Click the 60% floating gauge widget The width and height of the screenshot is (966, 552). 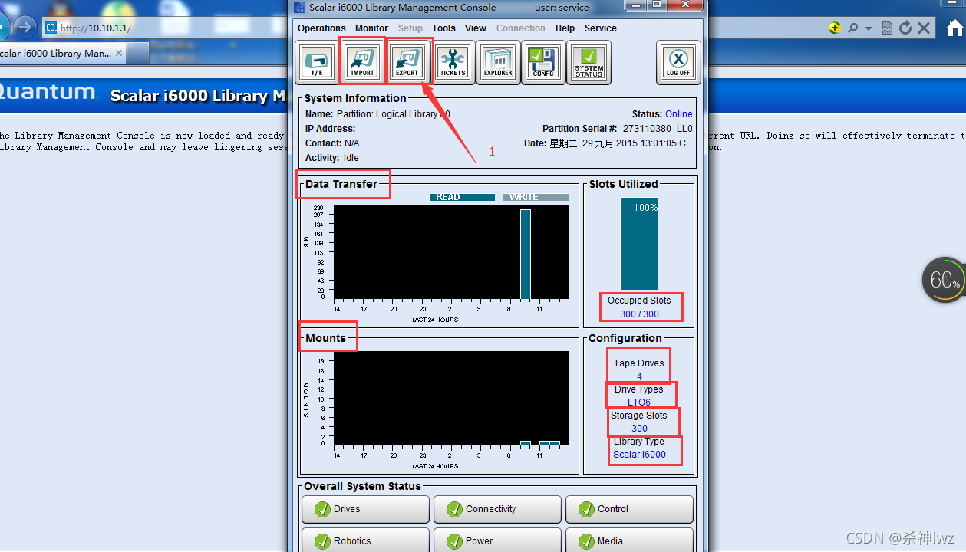[945, 280]
